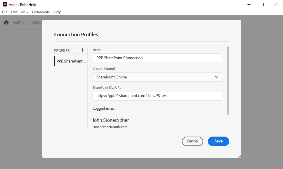Open the Help menu
Image resolution: width=283 pixels, height=169 pixels.
[57, 12]
